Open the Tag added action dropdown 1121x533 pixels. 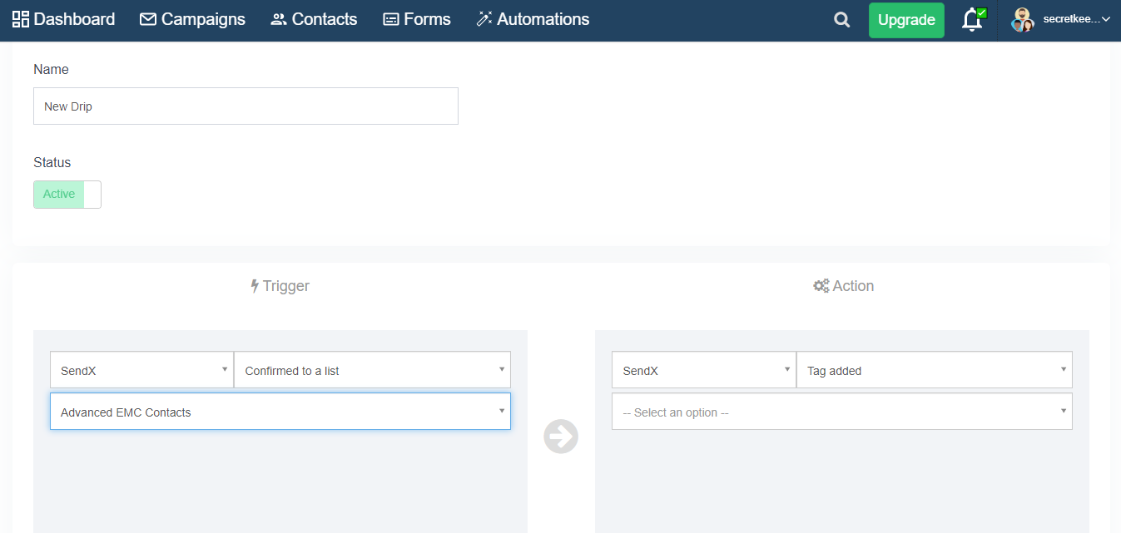point(935,370)
